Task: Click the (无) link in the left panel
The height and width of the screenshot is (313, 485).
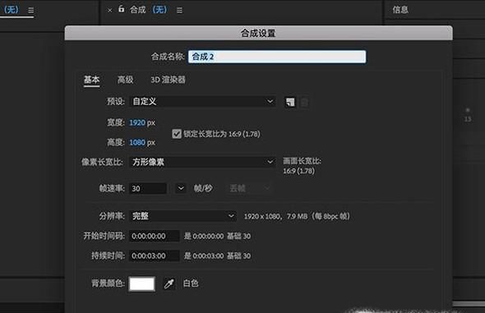Action: pos(12,10)
